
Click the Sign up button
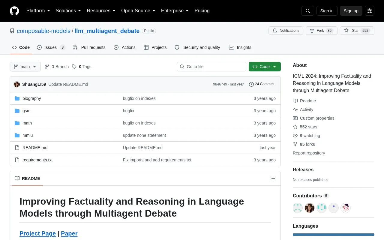pyautogui.click(x=351, y=11)
